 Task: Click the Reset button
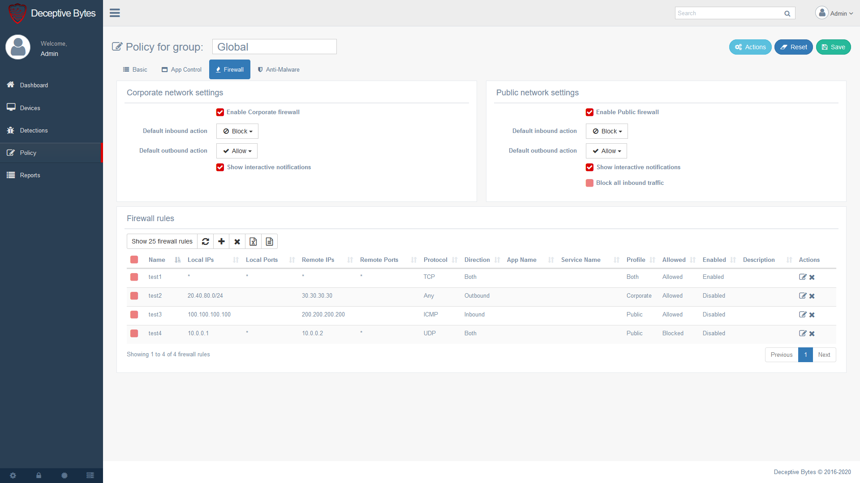(793, 47)
